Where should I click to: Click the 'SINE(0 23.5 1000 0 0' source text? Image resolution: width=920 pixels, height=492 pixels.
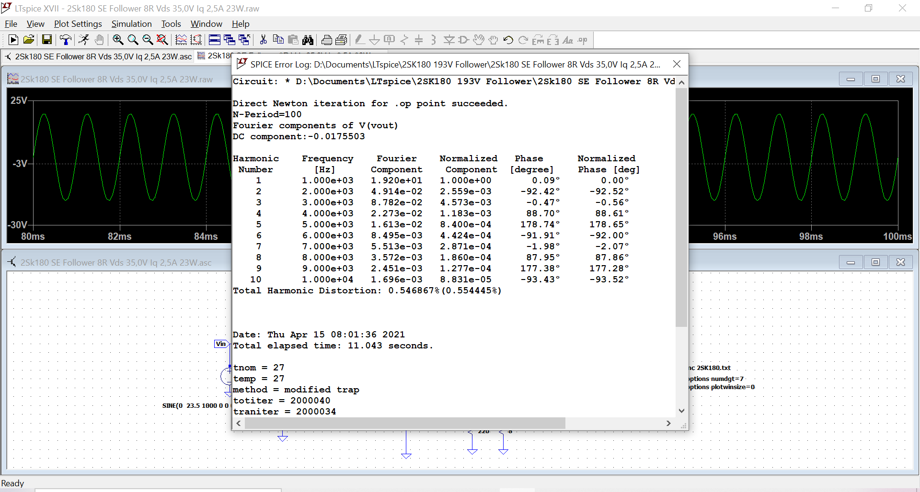[x=195, y=405]
